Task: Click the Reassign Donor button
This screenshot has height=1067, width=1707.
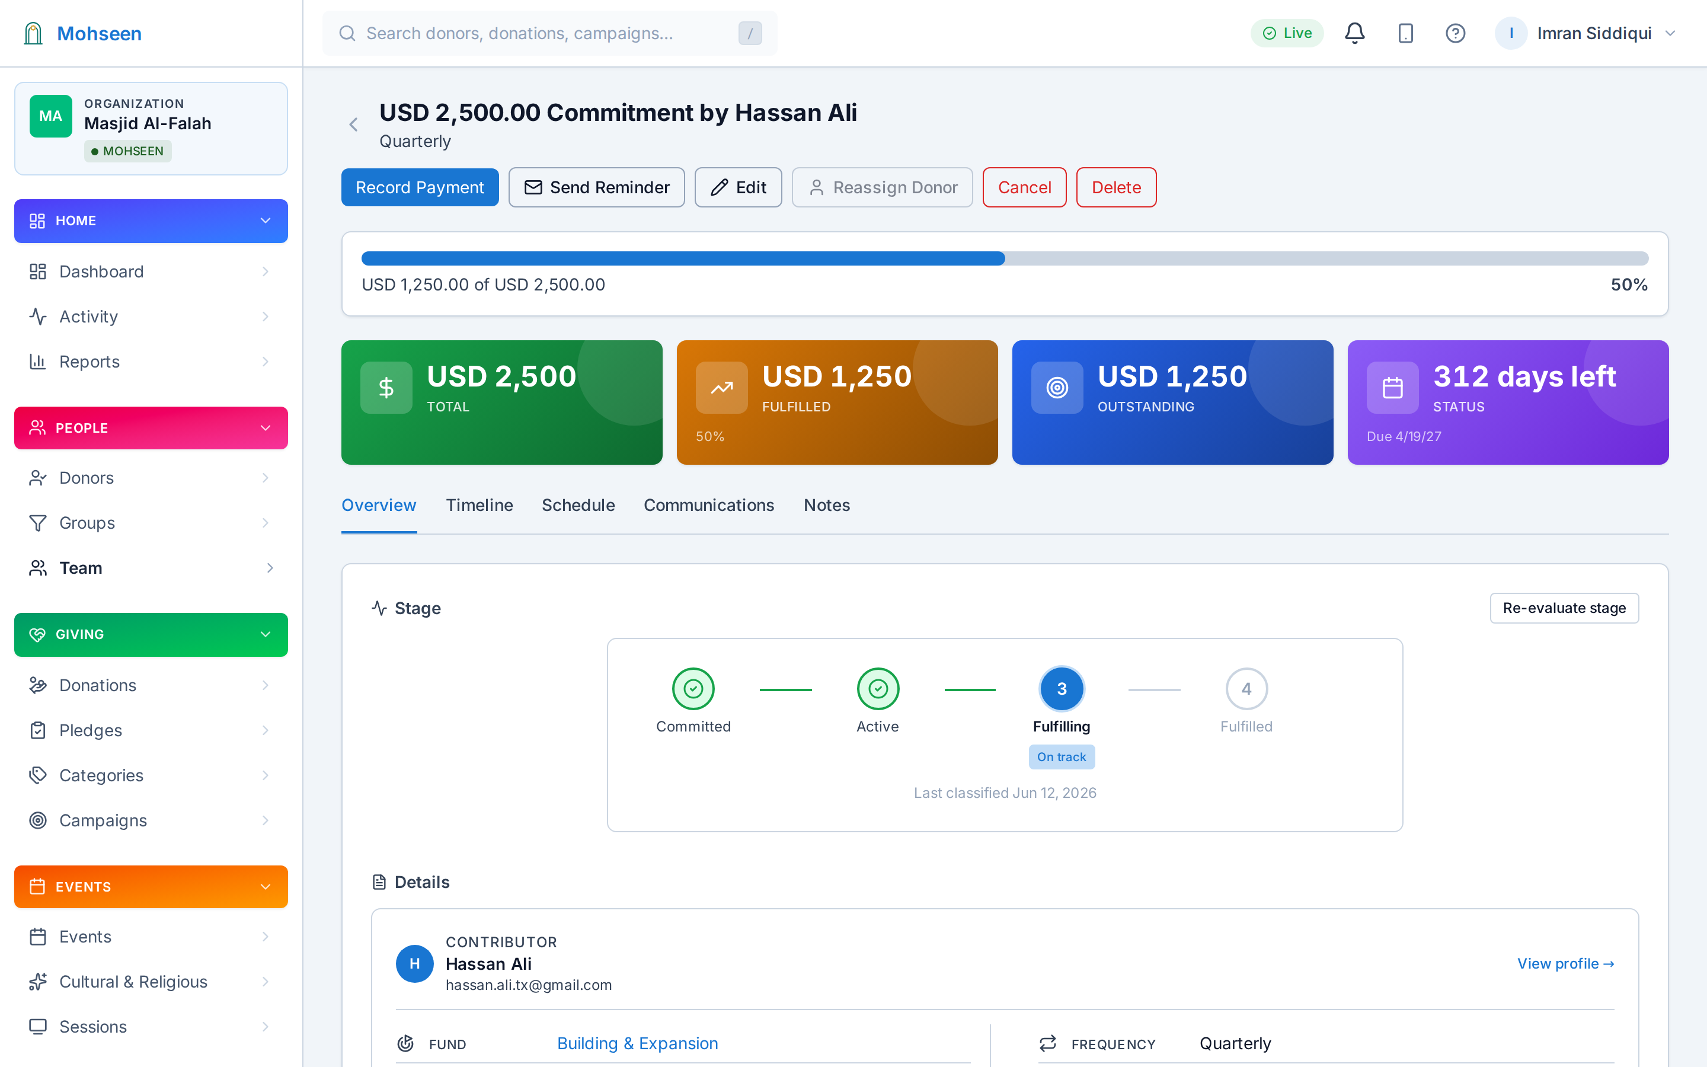Action: click(882, 187)
